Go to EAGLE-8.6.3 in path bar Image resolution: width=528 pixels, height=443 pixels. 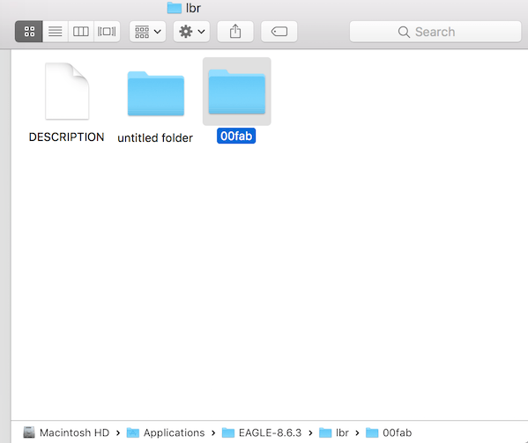click(x=262, y=432)
